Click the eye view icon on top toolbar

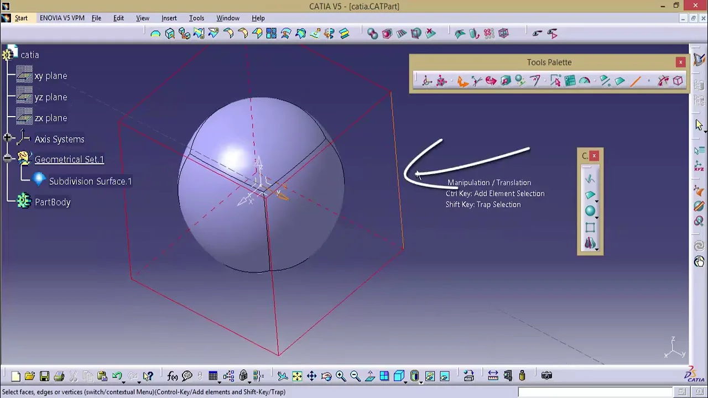coord(537,34)
